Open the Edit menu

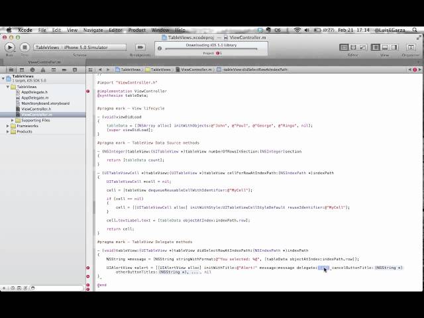coord(56,30)
